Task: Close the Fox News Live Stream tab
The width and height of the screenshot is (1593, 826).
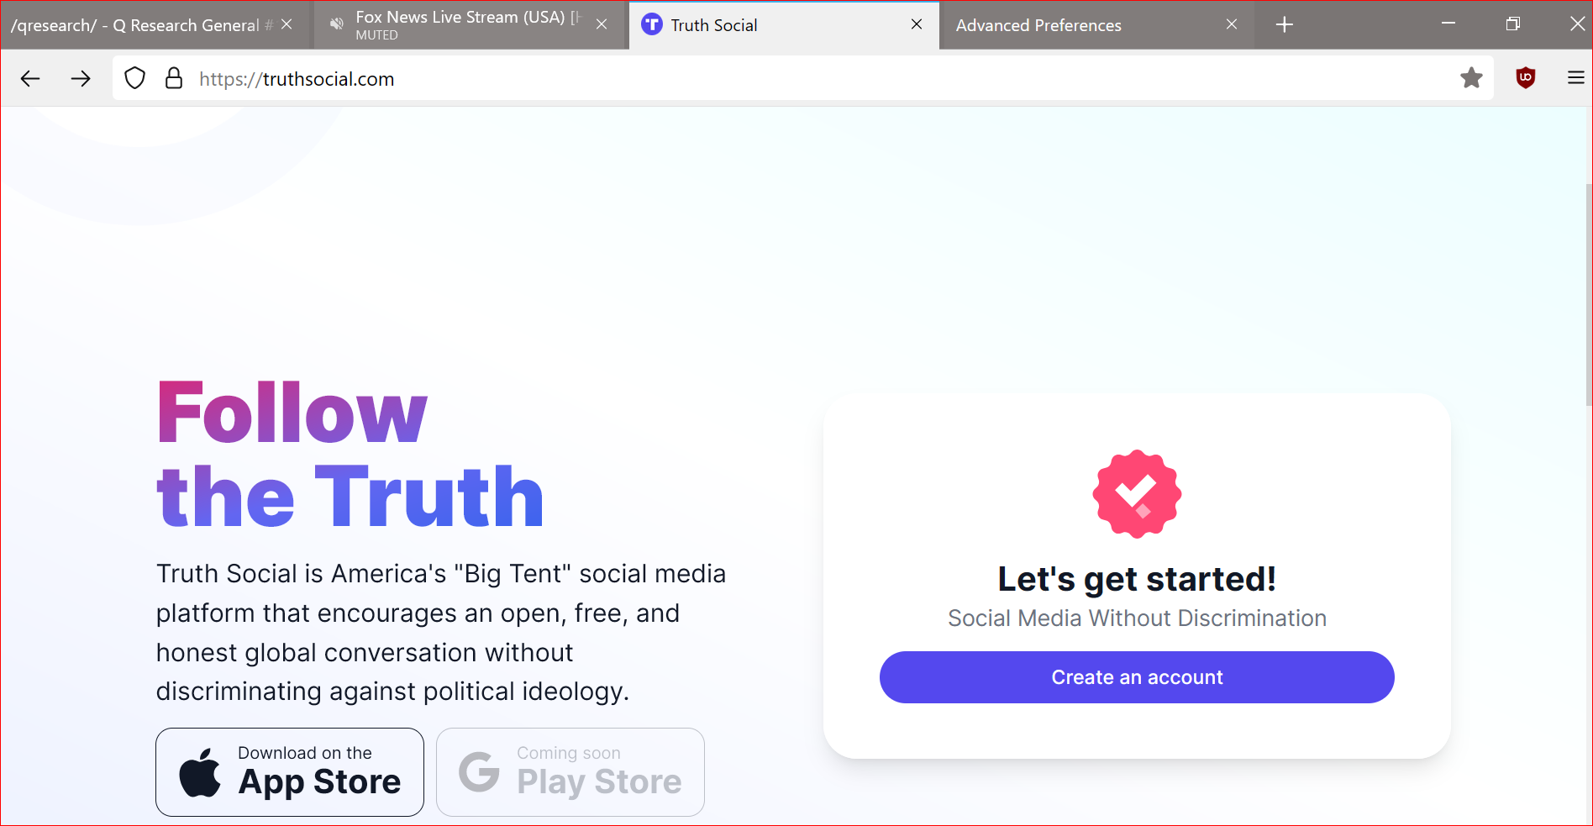Action: click(x=602, y=24)
